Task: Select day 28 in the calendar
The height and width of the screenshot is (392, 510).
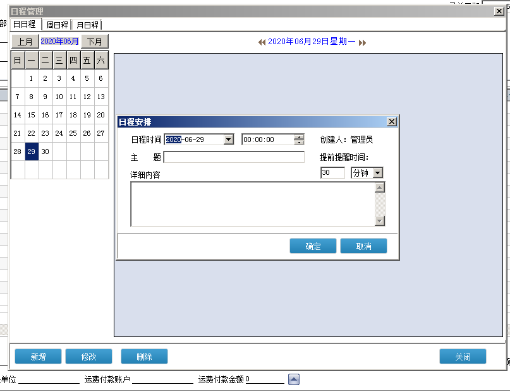Action: click(x=18, y=151)
